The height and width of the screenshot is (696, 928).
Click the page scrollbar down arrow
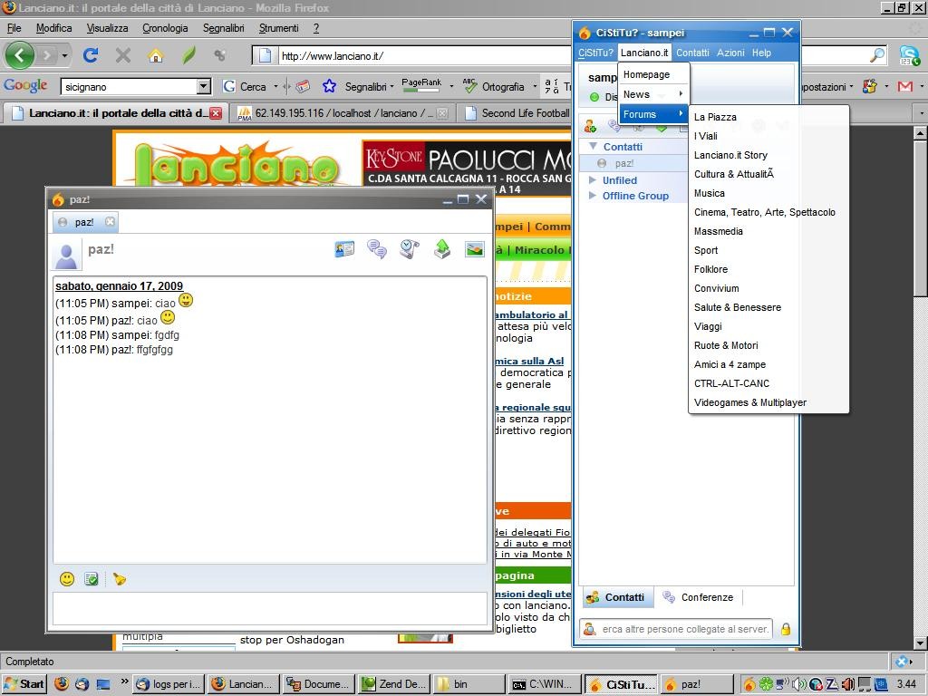coord(921,643)
